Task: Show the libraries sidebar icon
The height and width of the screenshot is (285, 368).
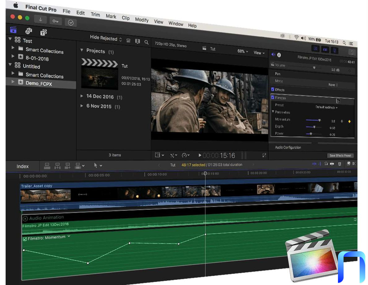Action: (13, 30)
